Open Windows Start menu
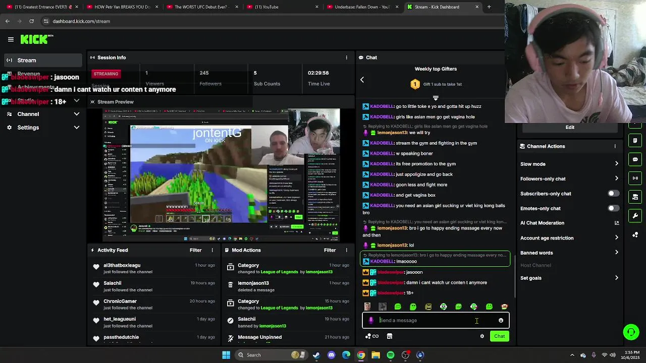This screenshot has width=646, height=363. click(x=226, y=355)
